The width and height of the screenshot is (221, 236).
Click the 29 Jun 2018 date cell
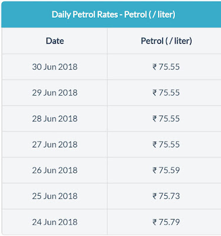pos(55,93)
